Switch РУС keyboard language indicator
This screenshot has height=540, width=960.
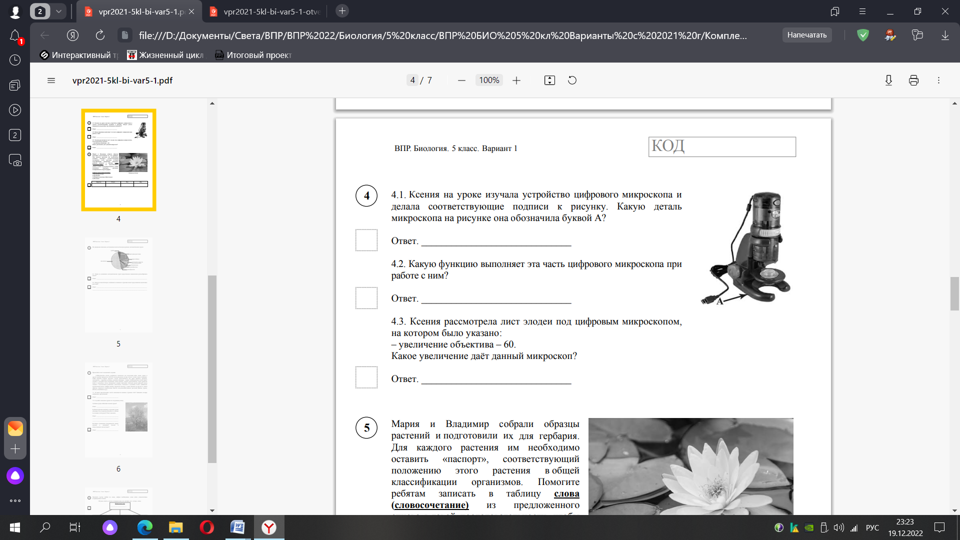click(x=872, y=527)
